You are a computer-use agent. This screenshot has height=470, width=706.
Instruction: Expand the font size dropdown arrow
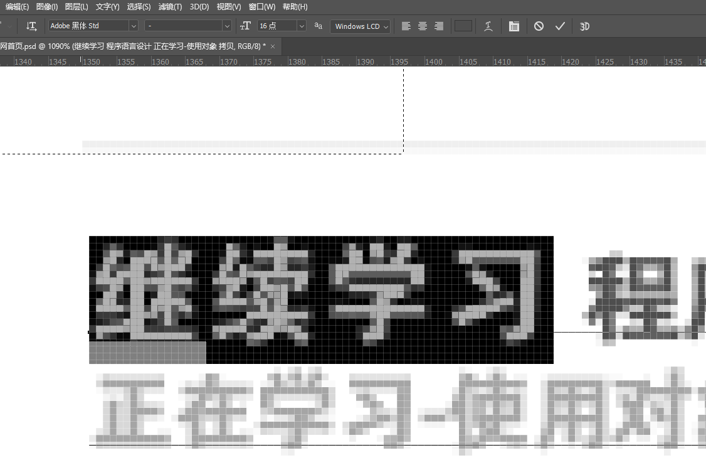tap(302, 26)
